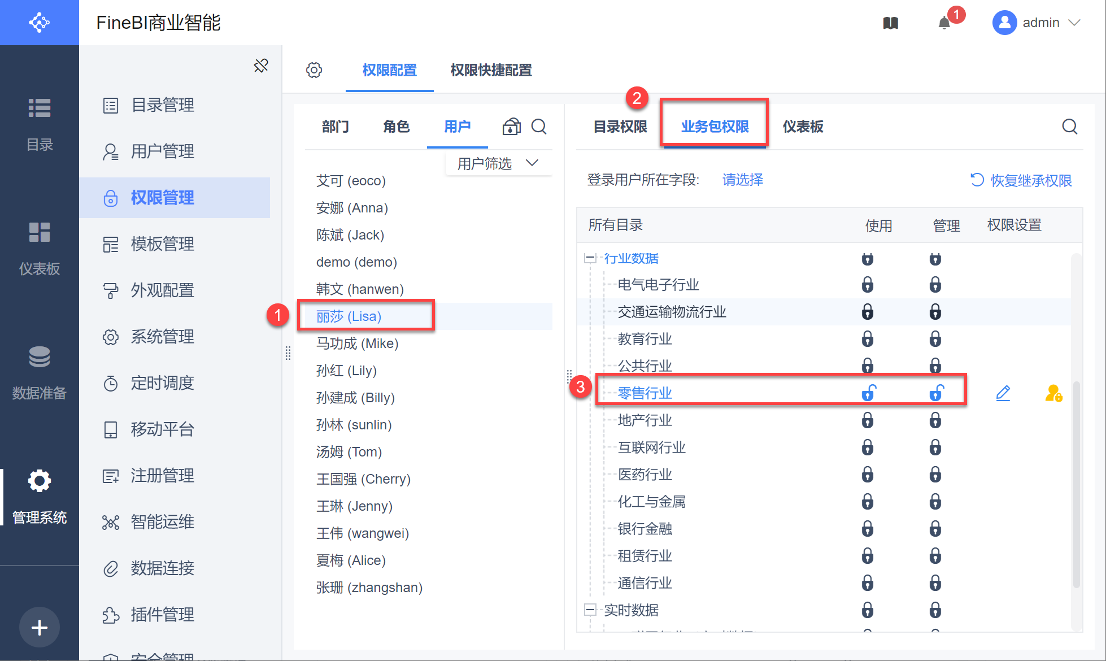Click 恢复继承权限 button
This screenshot has height=661, width=1106.
[x=1021, y=180]
